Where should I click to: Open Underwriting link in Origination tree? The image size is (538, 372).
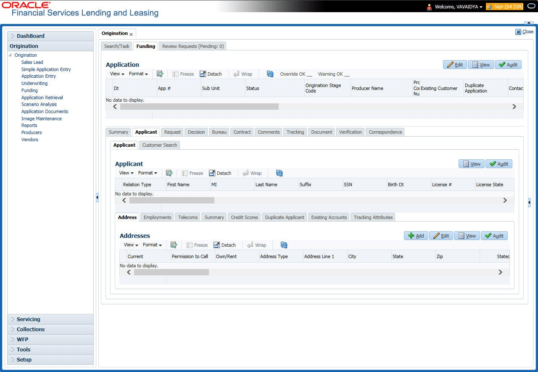pos(34,83)
